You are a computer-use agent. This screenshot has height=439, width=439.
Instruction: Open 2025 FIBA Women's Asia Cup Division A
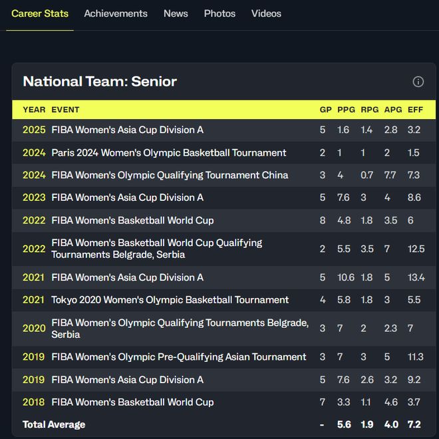pos(127,130)
